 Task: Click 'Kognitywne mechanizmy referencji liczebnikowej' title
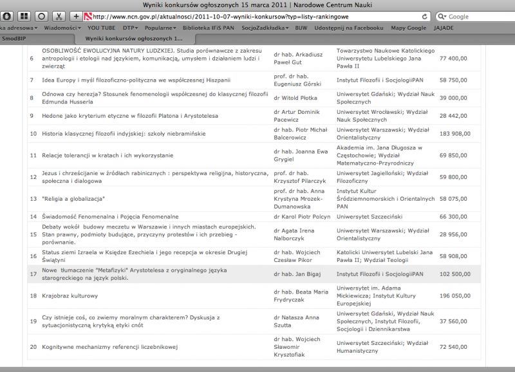(109, 347)
